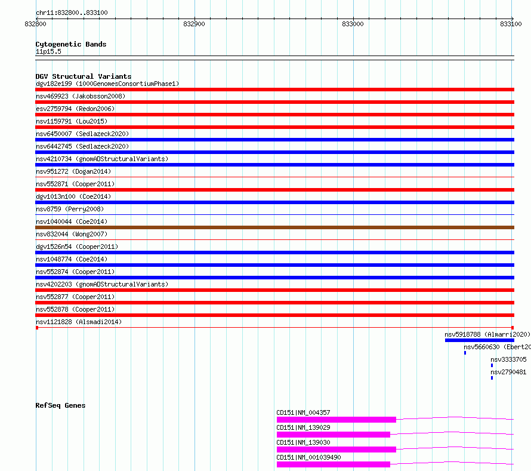This screenshot has height=471, width=531.
Task: Click the red bar under dgv182e199
Action: click(x=274, y=90)
